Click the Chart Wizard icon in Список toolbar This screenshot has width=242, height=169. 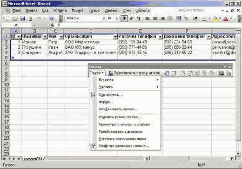[221, 73]
